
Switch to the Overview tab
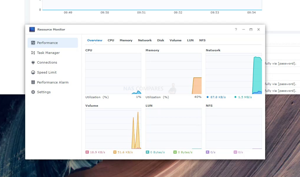tap(95, 40)
